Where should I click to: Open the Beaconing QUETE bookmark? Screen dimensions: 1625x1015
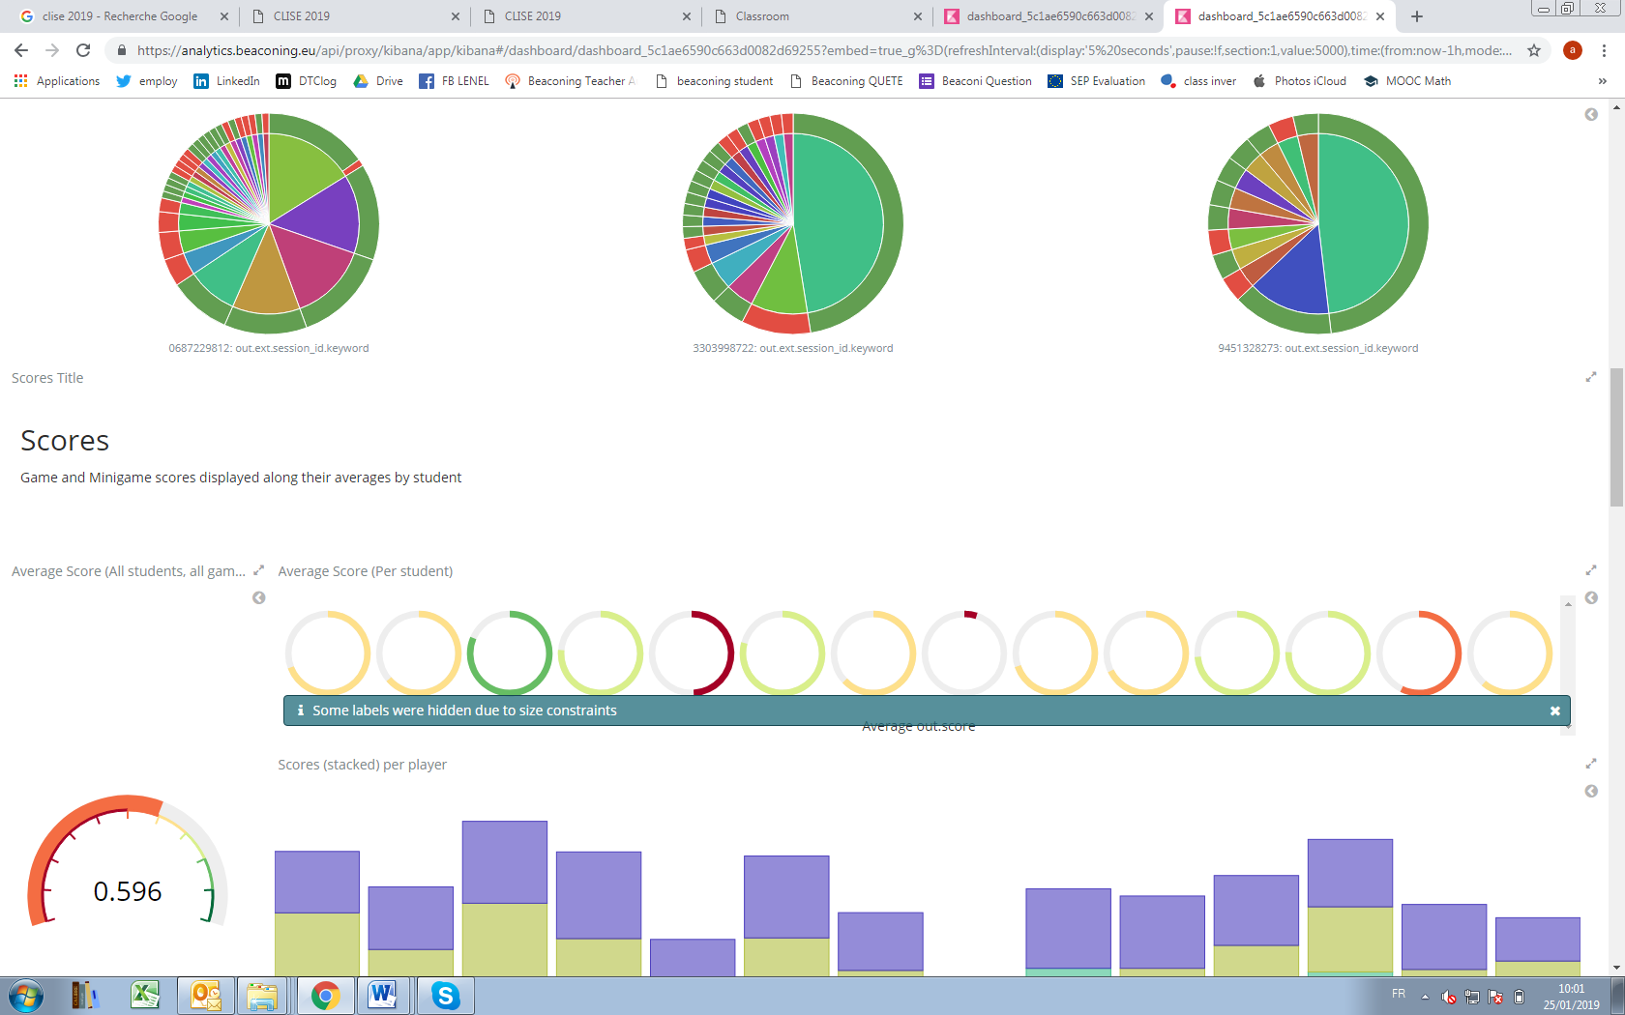[846, 81]
